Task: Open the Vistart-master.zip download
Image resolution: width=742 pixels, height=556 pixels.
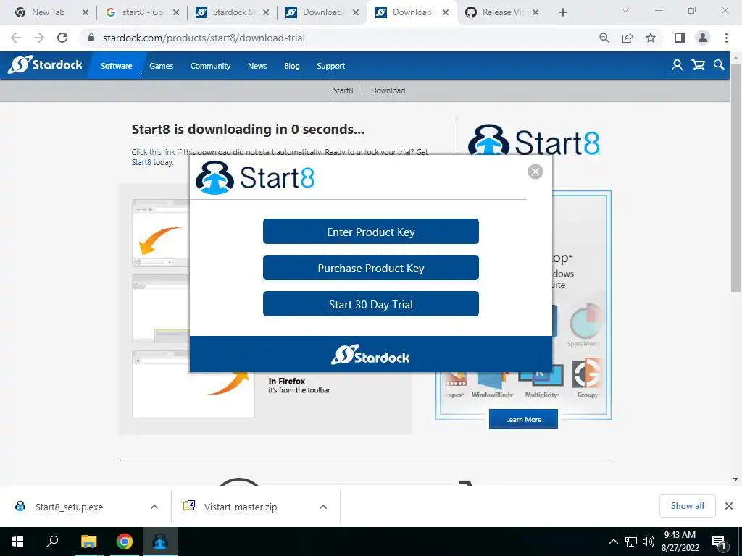Action: (x=241, y=507)
